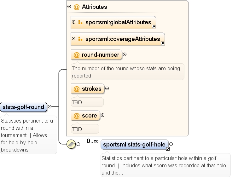Screen dimensions: 238x178
Task: Select the strokes attribute node
Action: (x=88, y=89)
